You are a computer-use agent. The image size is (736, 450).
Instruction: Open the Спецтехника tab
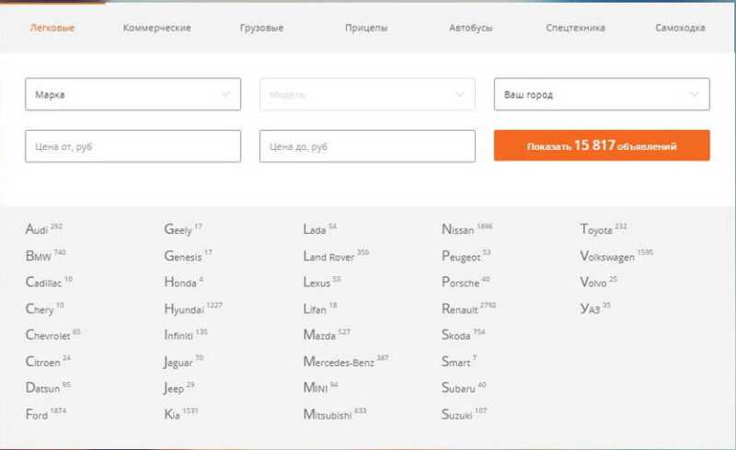[576, 28]
